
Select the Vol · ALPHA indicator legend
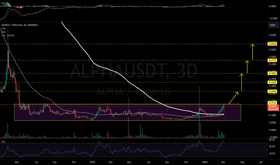click(x=8, y=35)
